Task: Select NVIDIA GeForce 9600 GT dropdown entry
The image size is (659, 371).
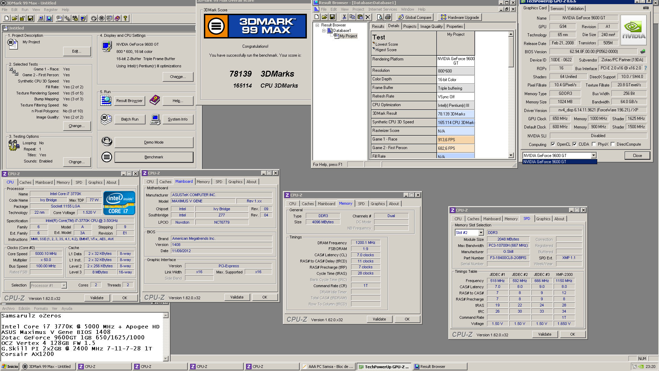Action: tap(559, 162)
